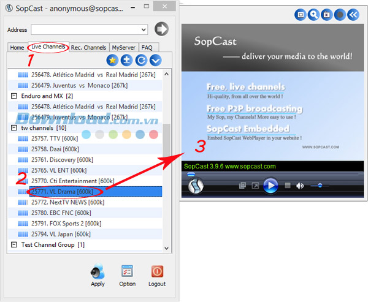This screenshot has width=368, height=302.
Task: Adjust the player volume slider
Action: (320, 186)
